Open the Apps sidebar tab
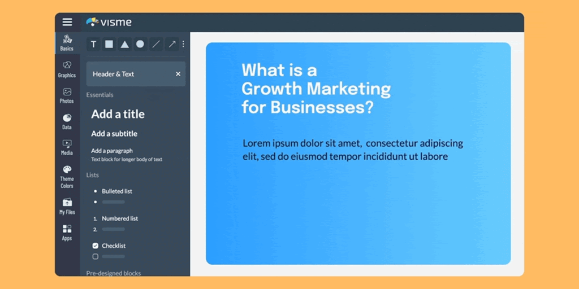This screenshot has width=579, height=289. [x=67, y=233]
